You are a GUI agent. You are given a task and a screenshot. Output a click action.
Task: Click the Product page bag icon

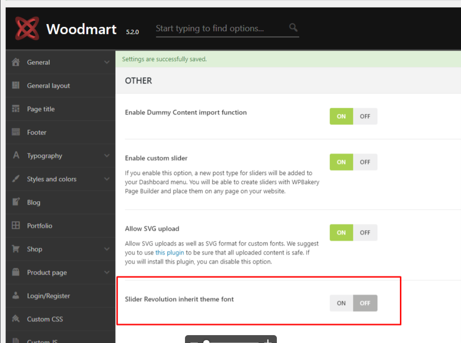click(16, 272)
